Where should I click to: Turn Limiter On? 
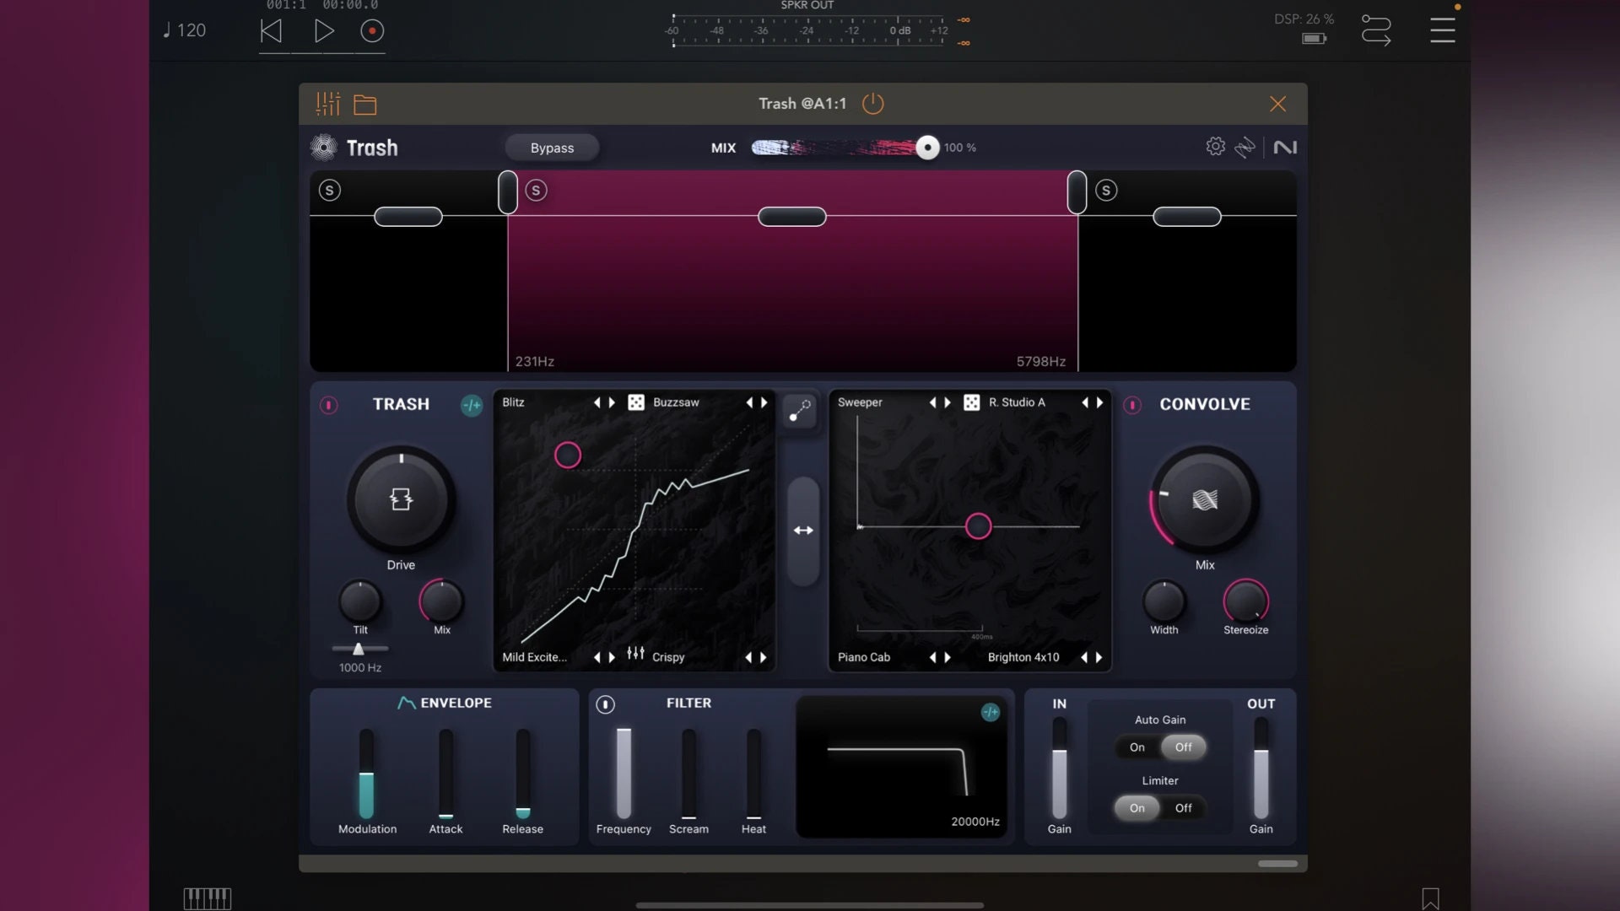click(x=1137, y=808)
